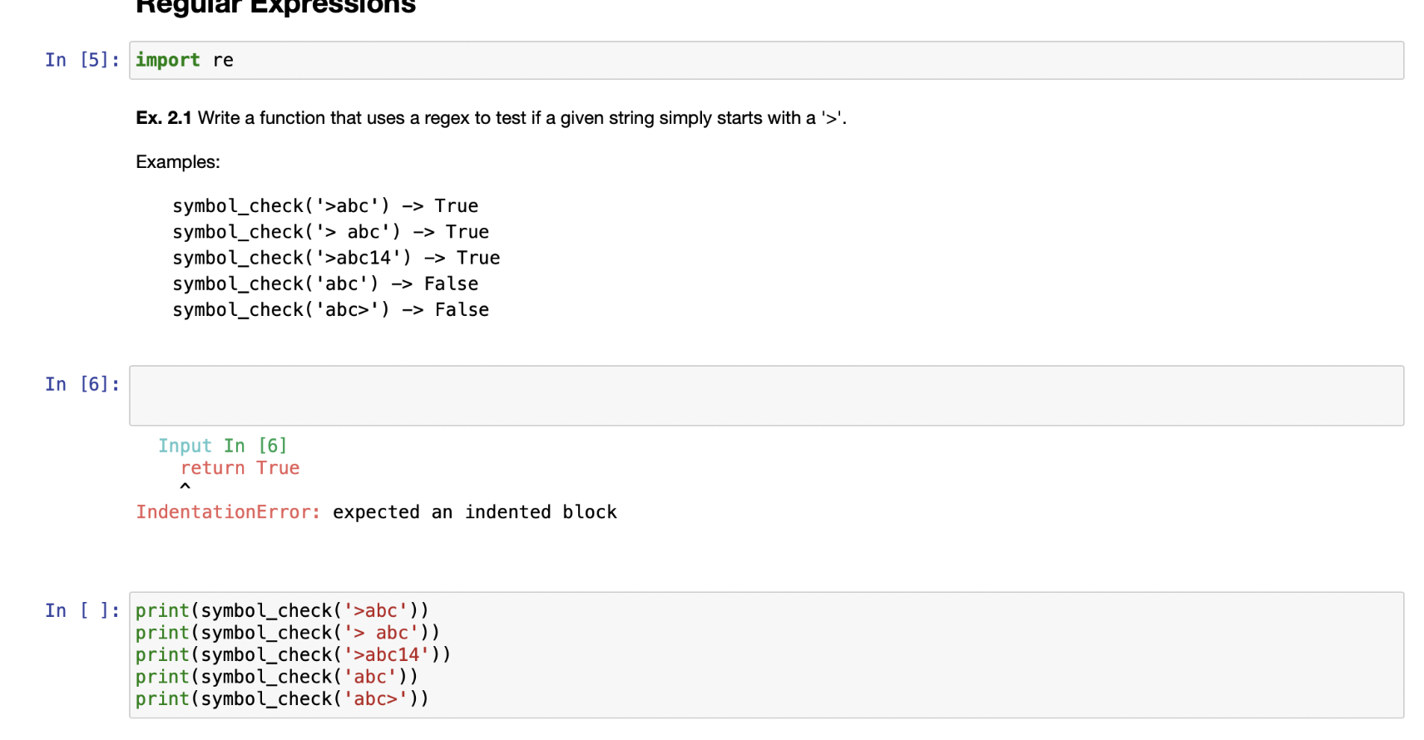Click the Ex. 2.1 exercise description text
The image size is (1424, 740).
tap(491, 118)
